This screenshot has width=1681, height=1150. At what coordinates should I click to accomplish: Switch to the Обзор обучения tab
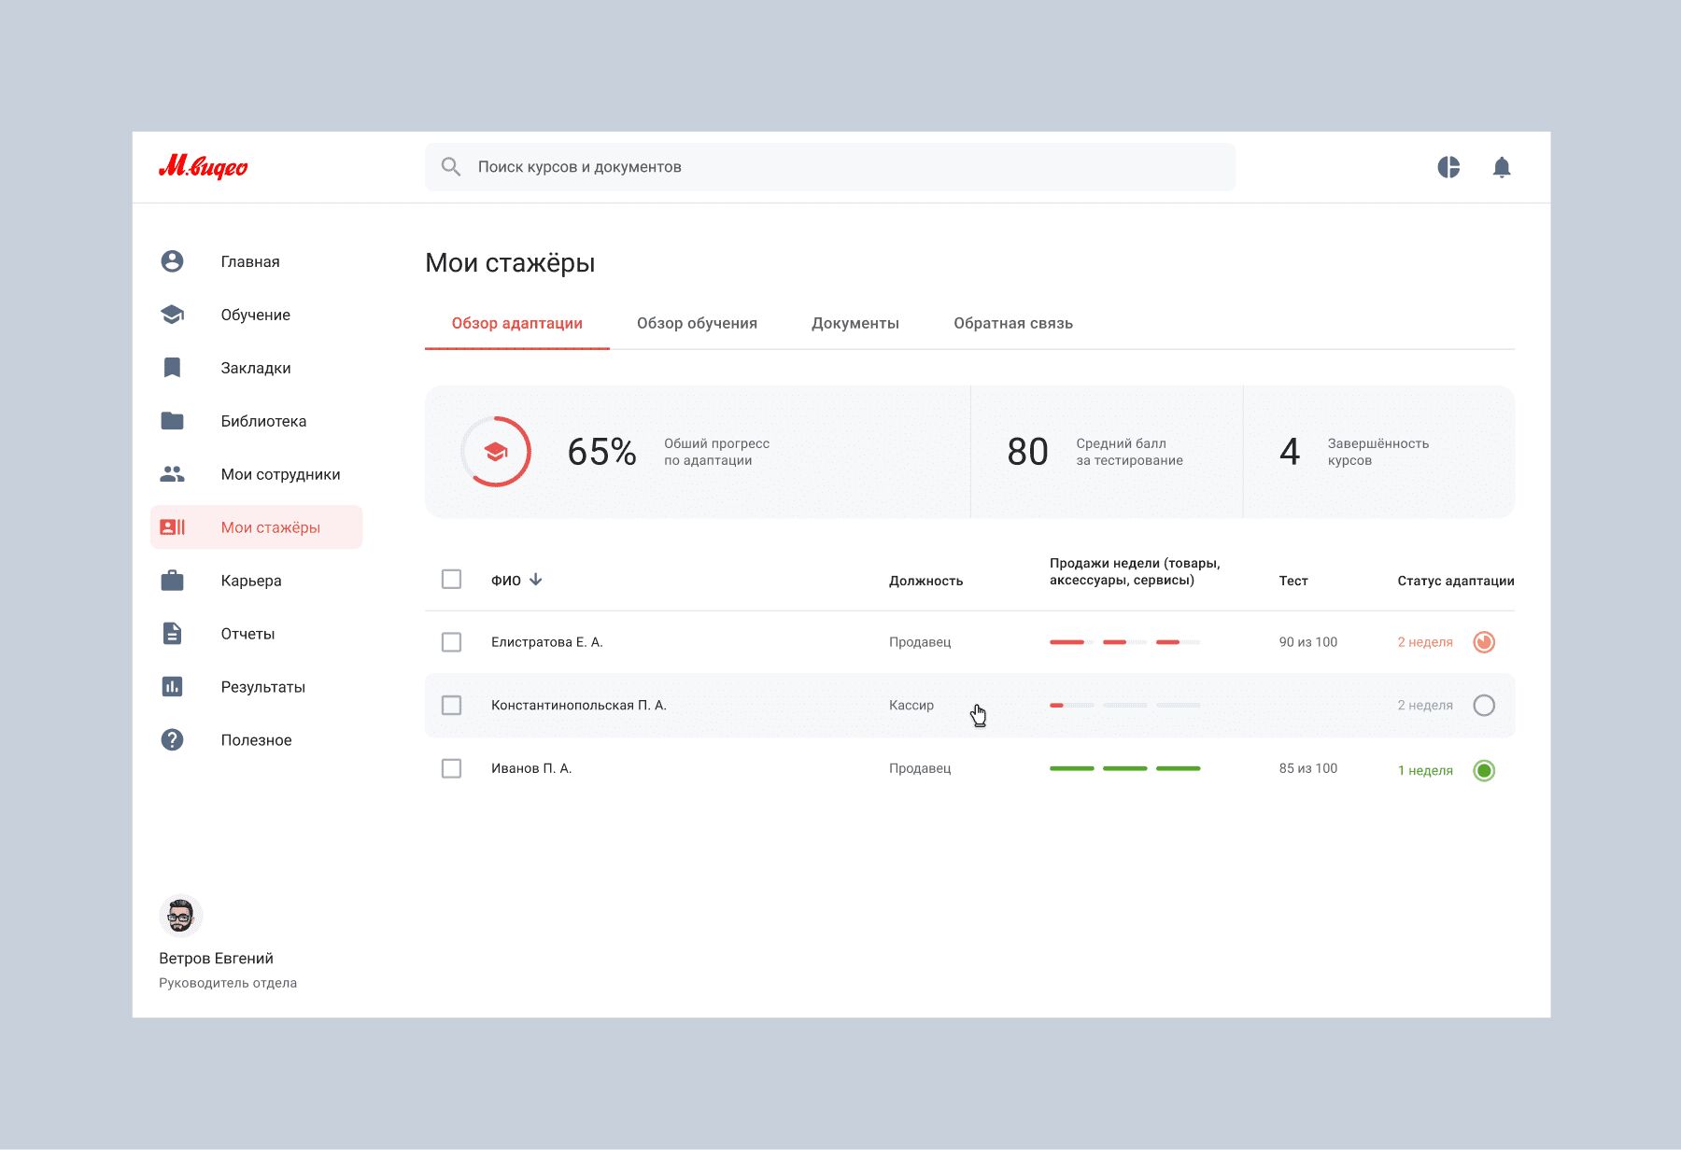pos(697,324)
